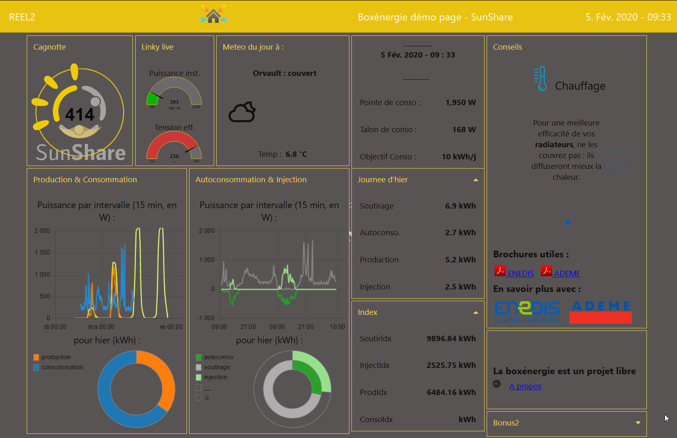Open the ADEME PDF brochure icon
This screenshot has height=438, width=677.
click(x=546, y=271)
